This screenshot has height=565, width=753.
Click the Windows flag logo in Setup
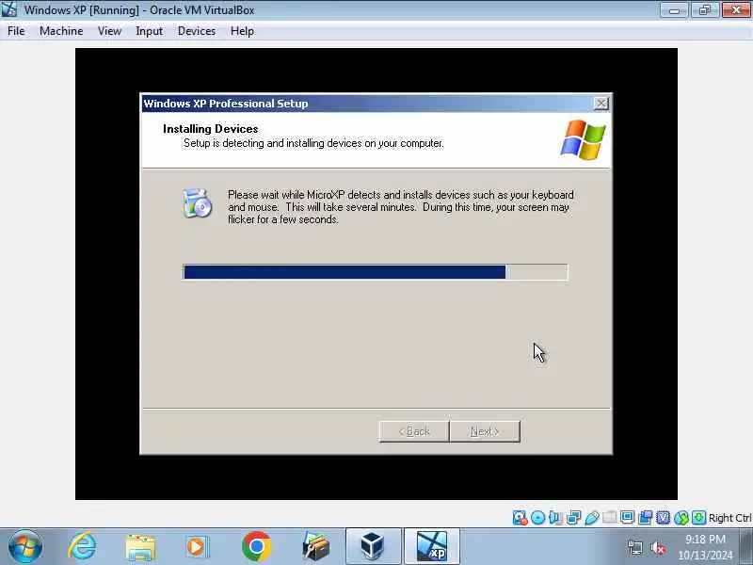coord(583,139)
